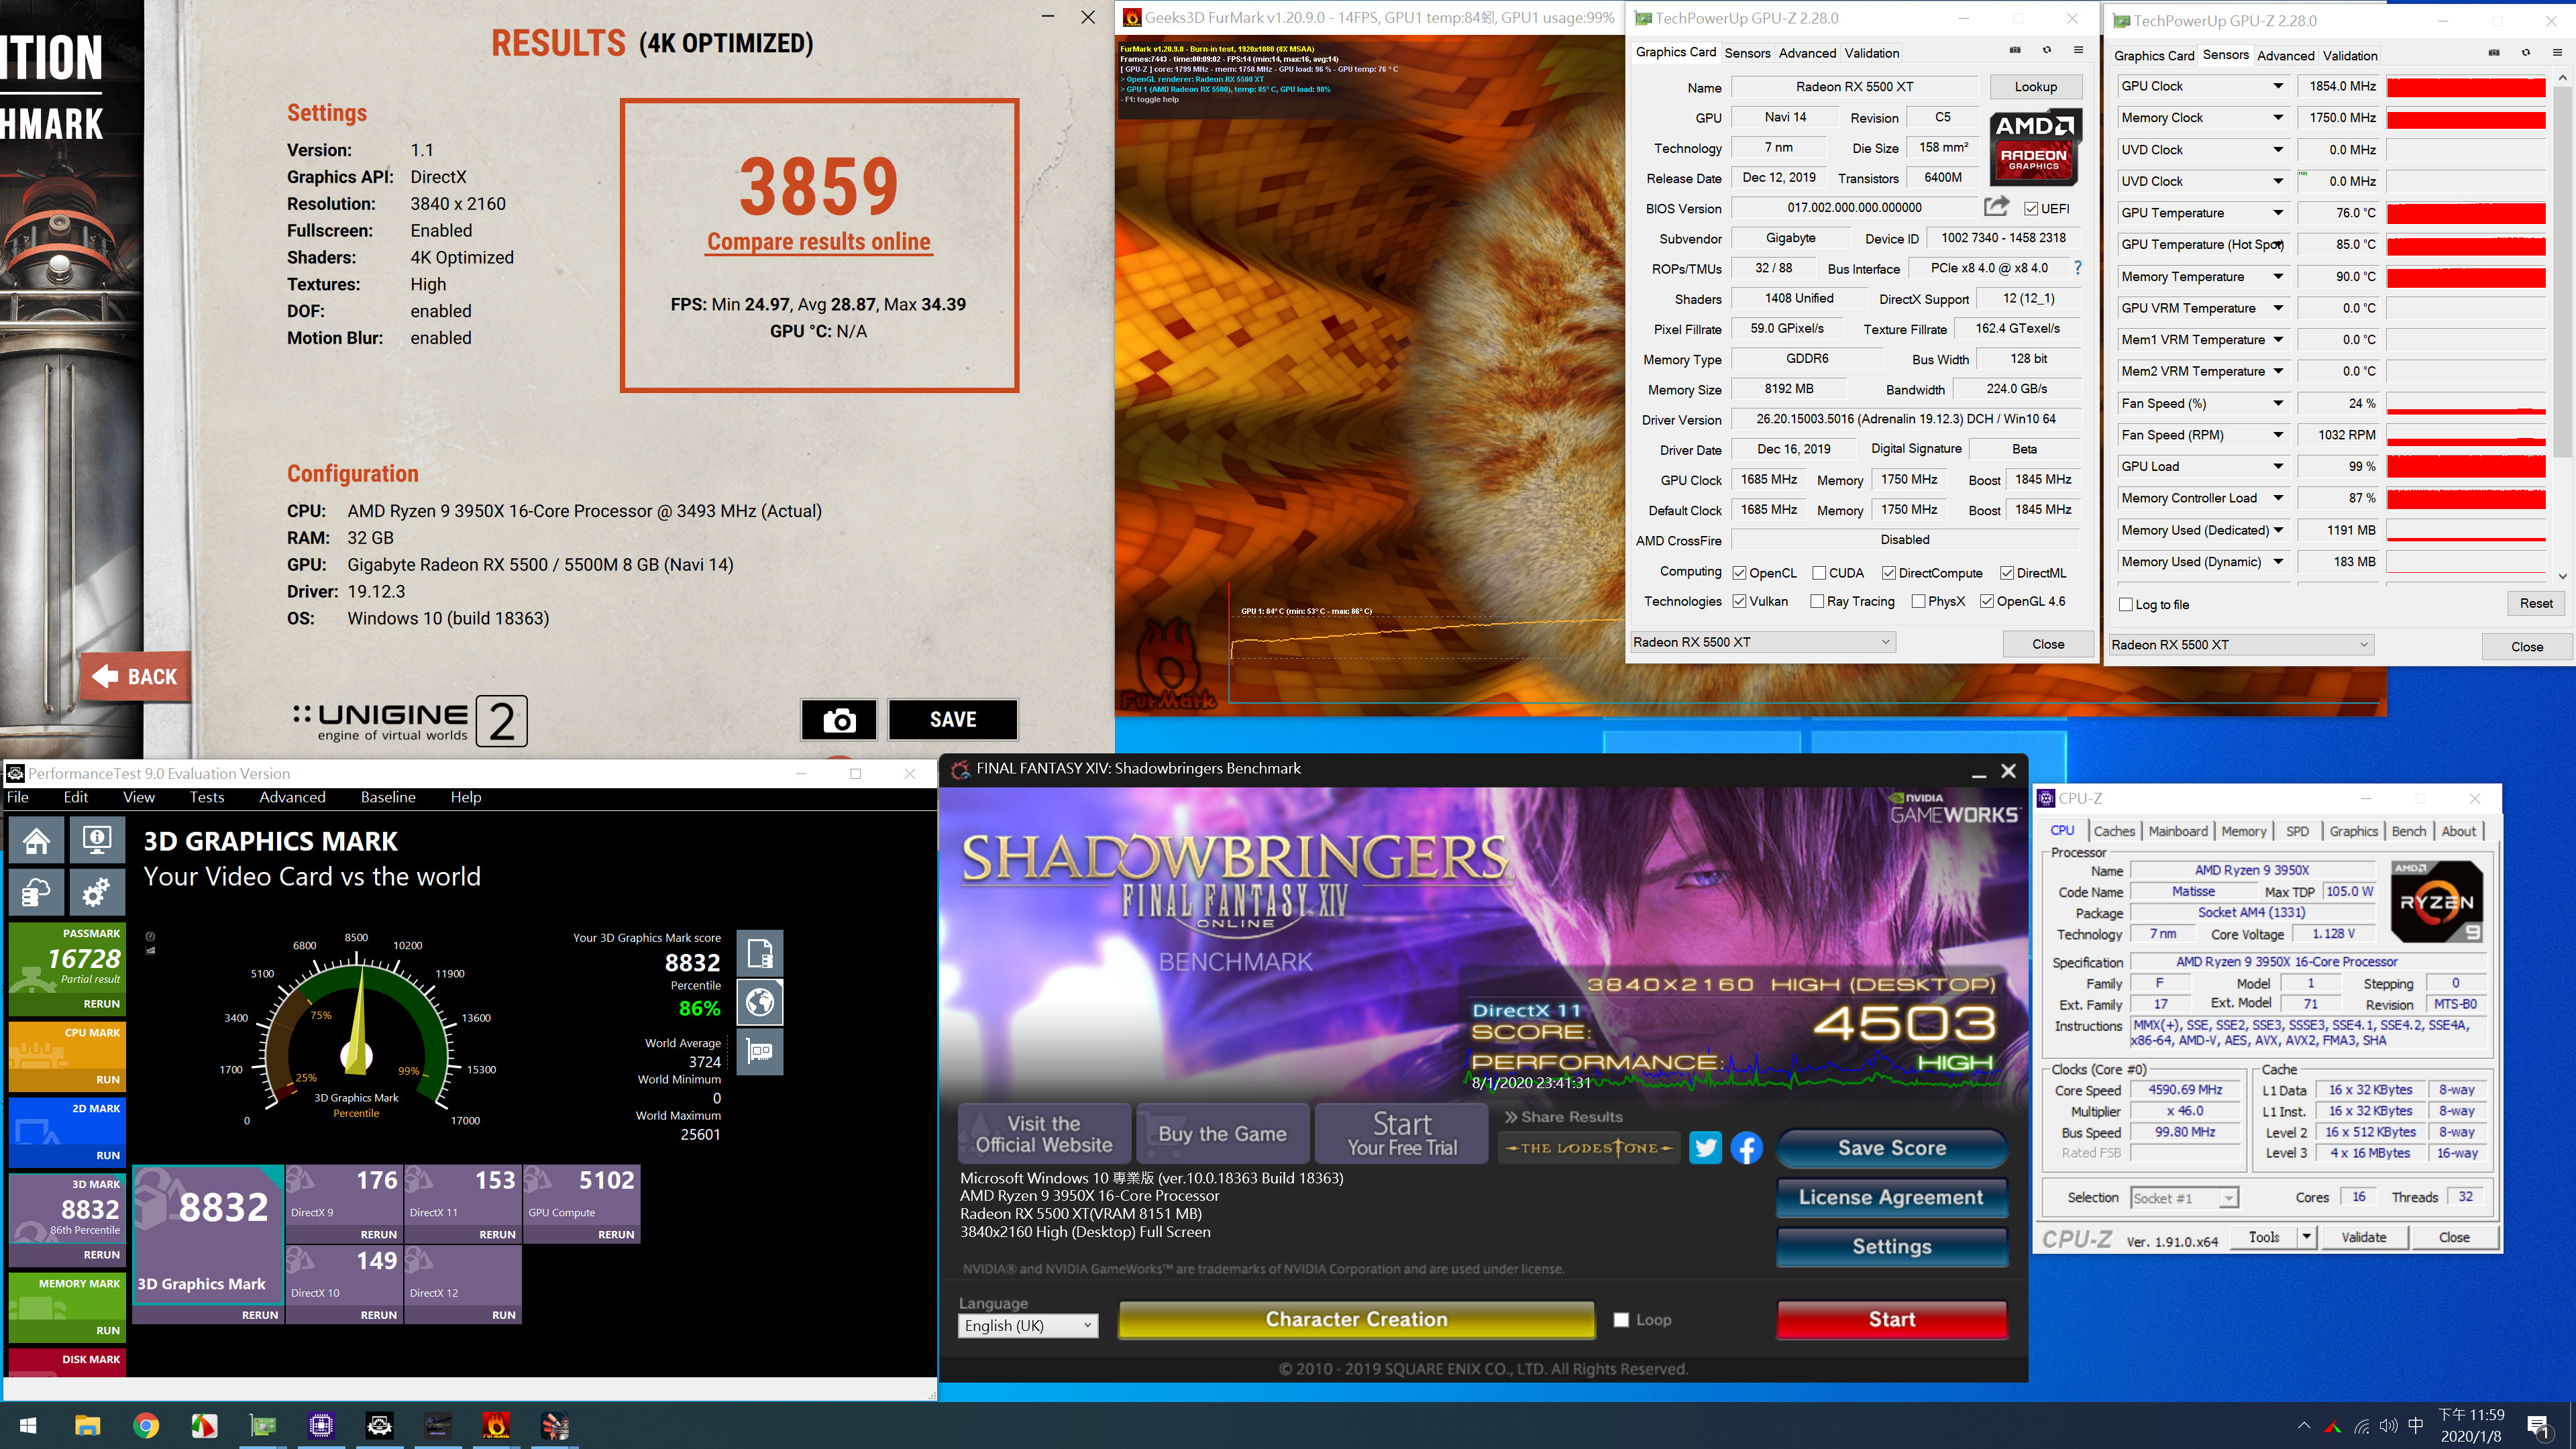Open FurMark from taskbar
The width and height of the screenshot is (2576, 1449).
[497, 1426]
